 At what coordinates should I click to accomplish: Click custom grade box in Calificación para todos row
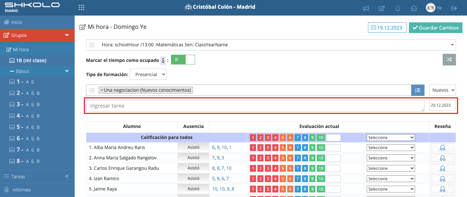coord(333,138)
